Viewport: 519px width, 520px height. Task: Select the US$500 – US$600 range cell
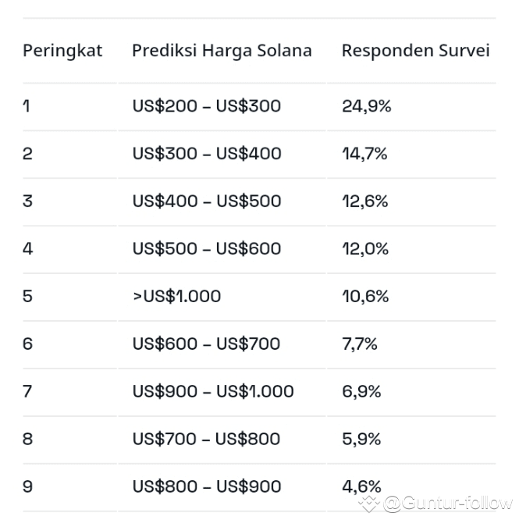[206, 249]
